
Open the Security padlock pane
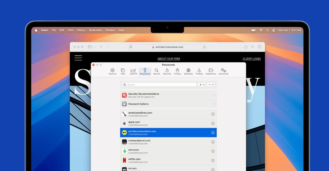click(x=167, y=71)
